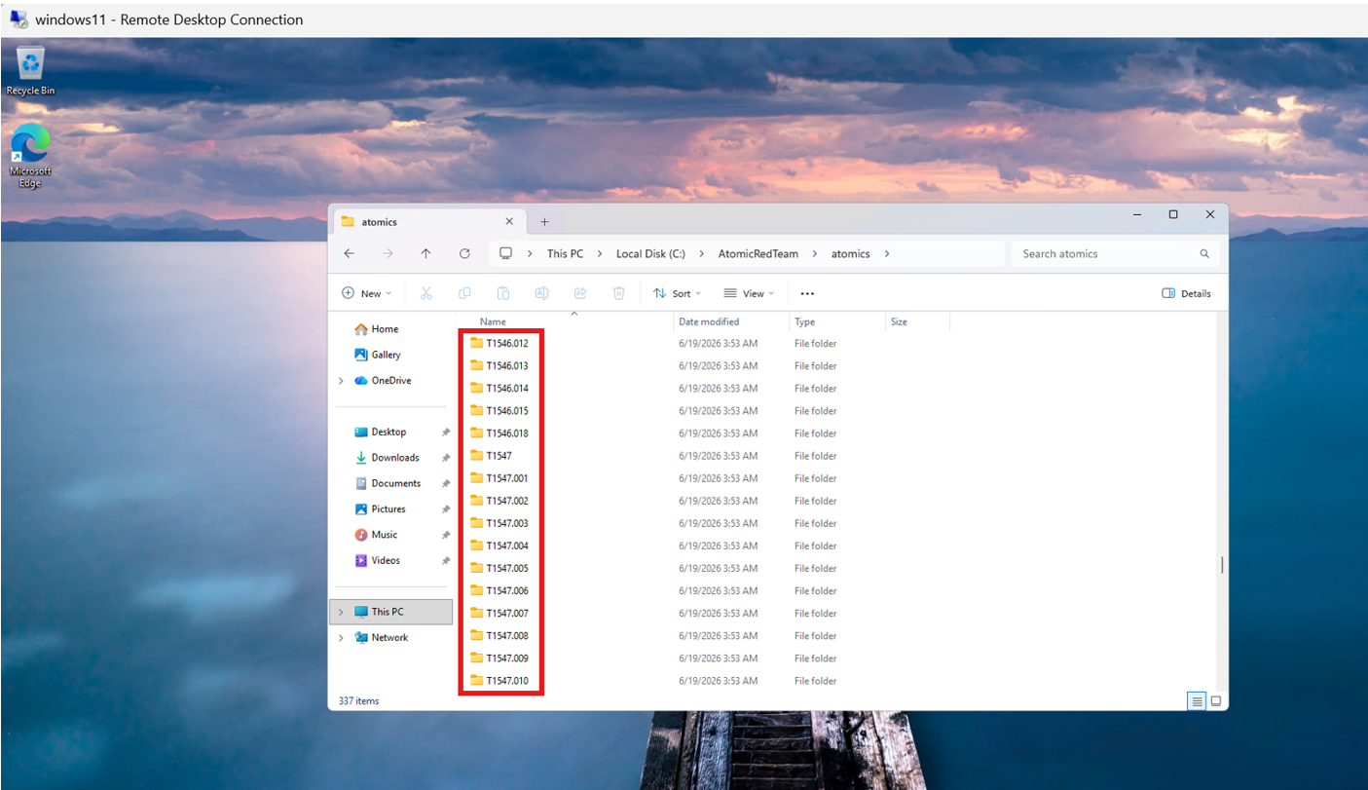Open the New dropdown menu

click(x=366, y=293)
